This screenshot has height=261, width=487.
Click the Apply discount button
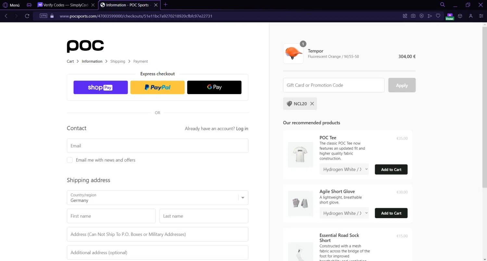click(x=402, y=85)
